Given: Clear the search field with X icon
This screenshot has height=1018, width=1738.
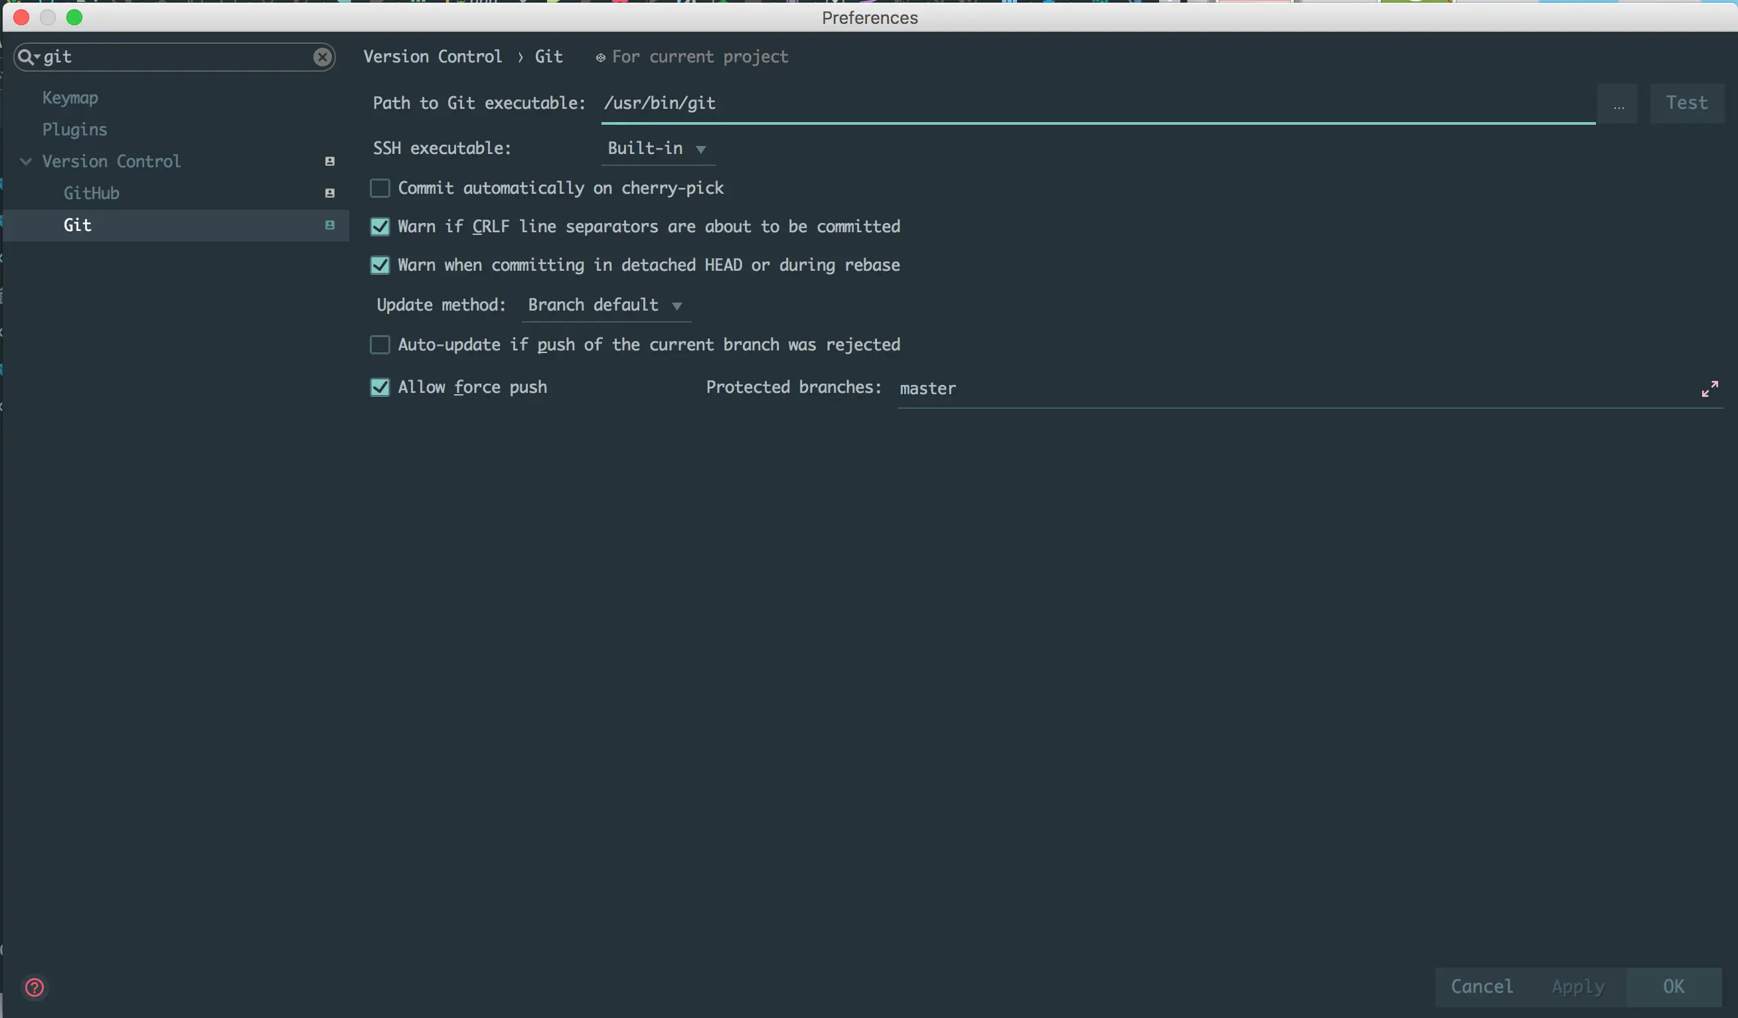Looking at the screenshot, I should (x=322, y=56).
